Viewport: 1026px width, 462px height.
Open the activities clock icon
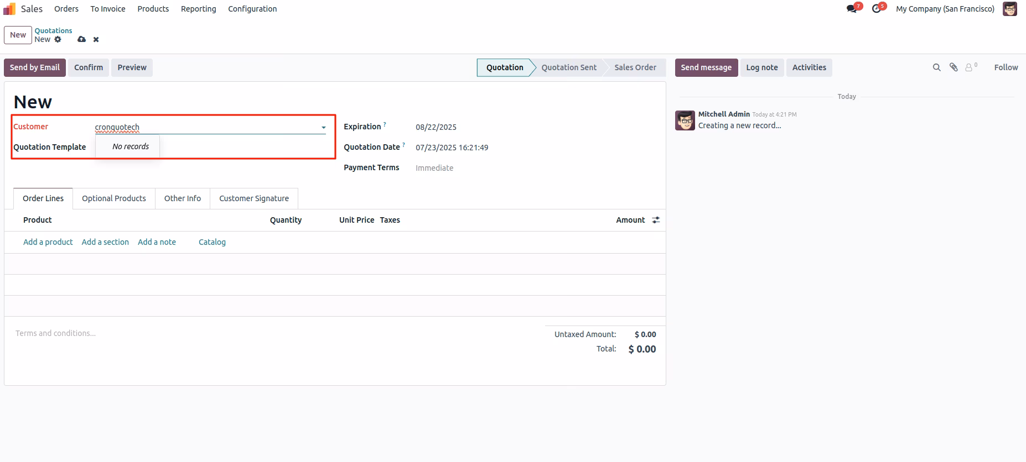[876, 9]
